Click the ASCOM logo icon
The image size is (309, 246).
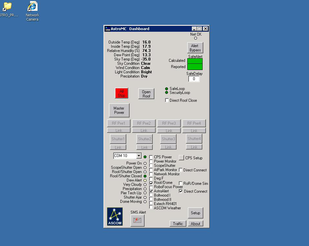(x=115, y=217)
